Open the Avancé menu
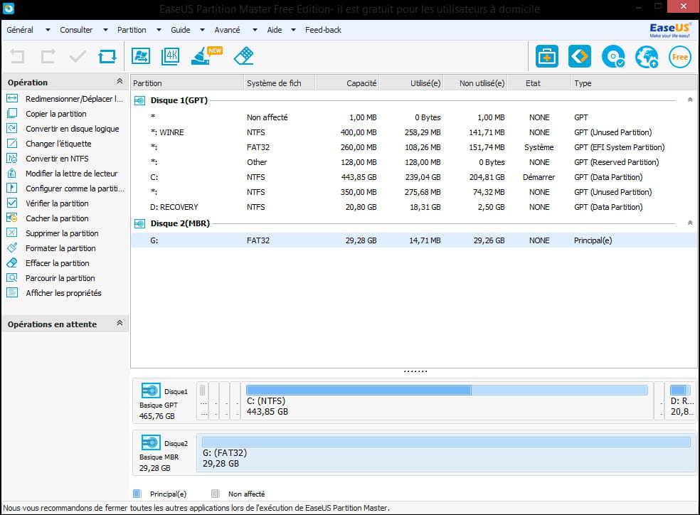This screenshot has height=515, width=700. tap(227, 30)
